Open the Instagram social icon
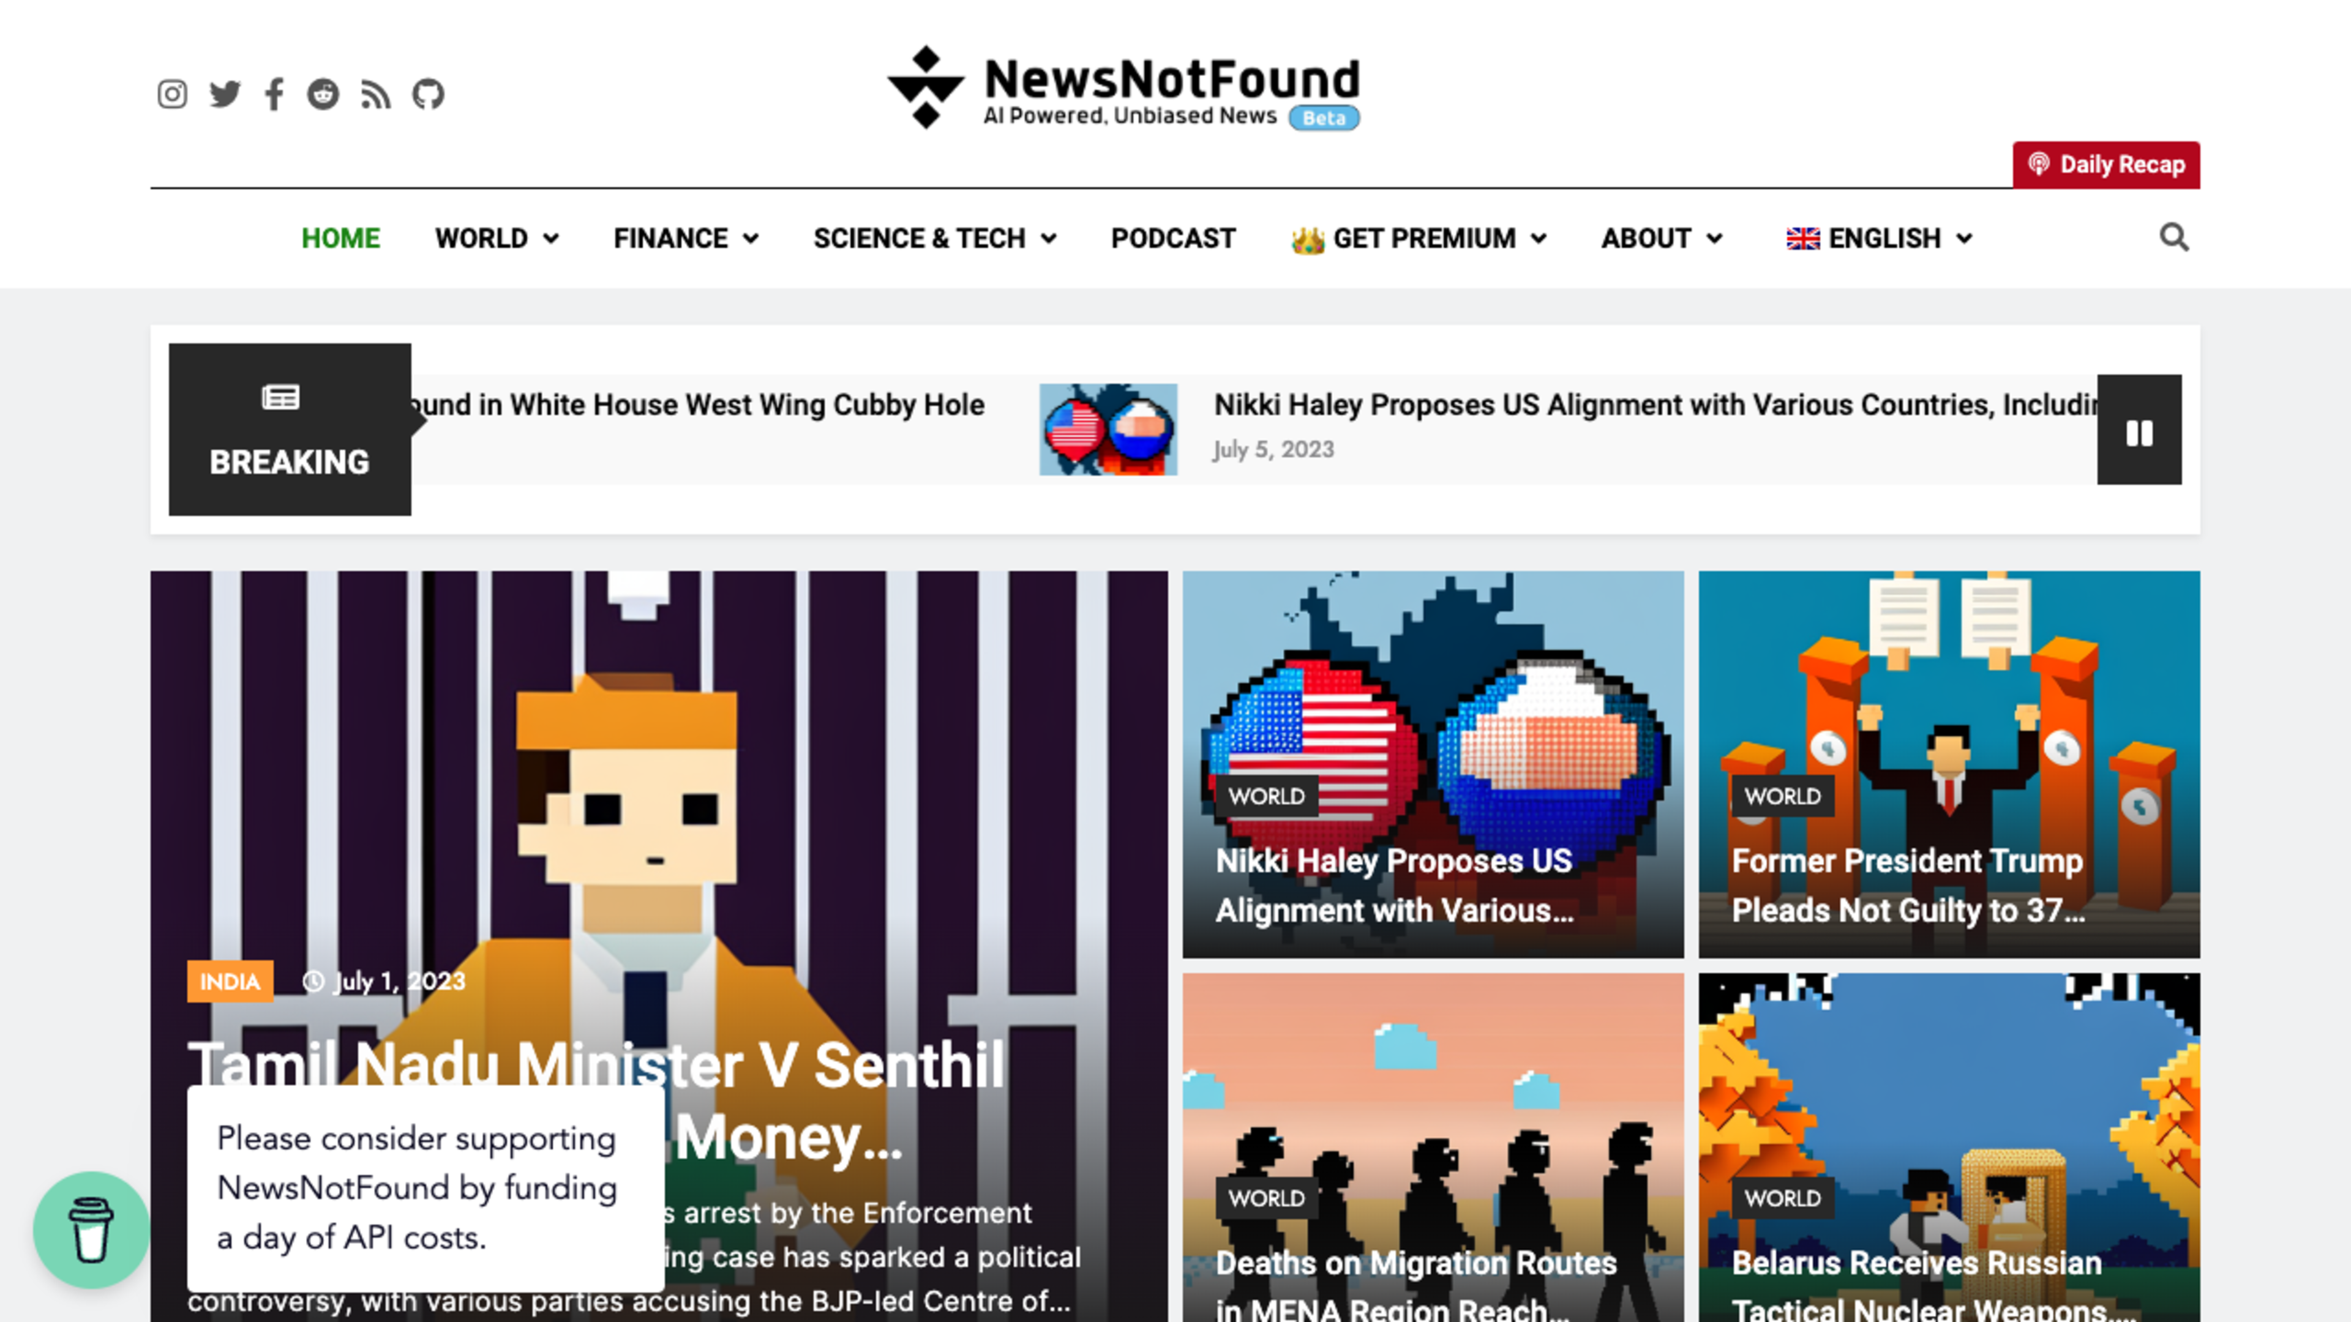 (171, 94)
